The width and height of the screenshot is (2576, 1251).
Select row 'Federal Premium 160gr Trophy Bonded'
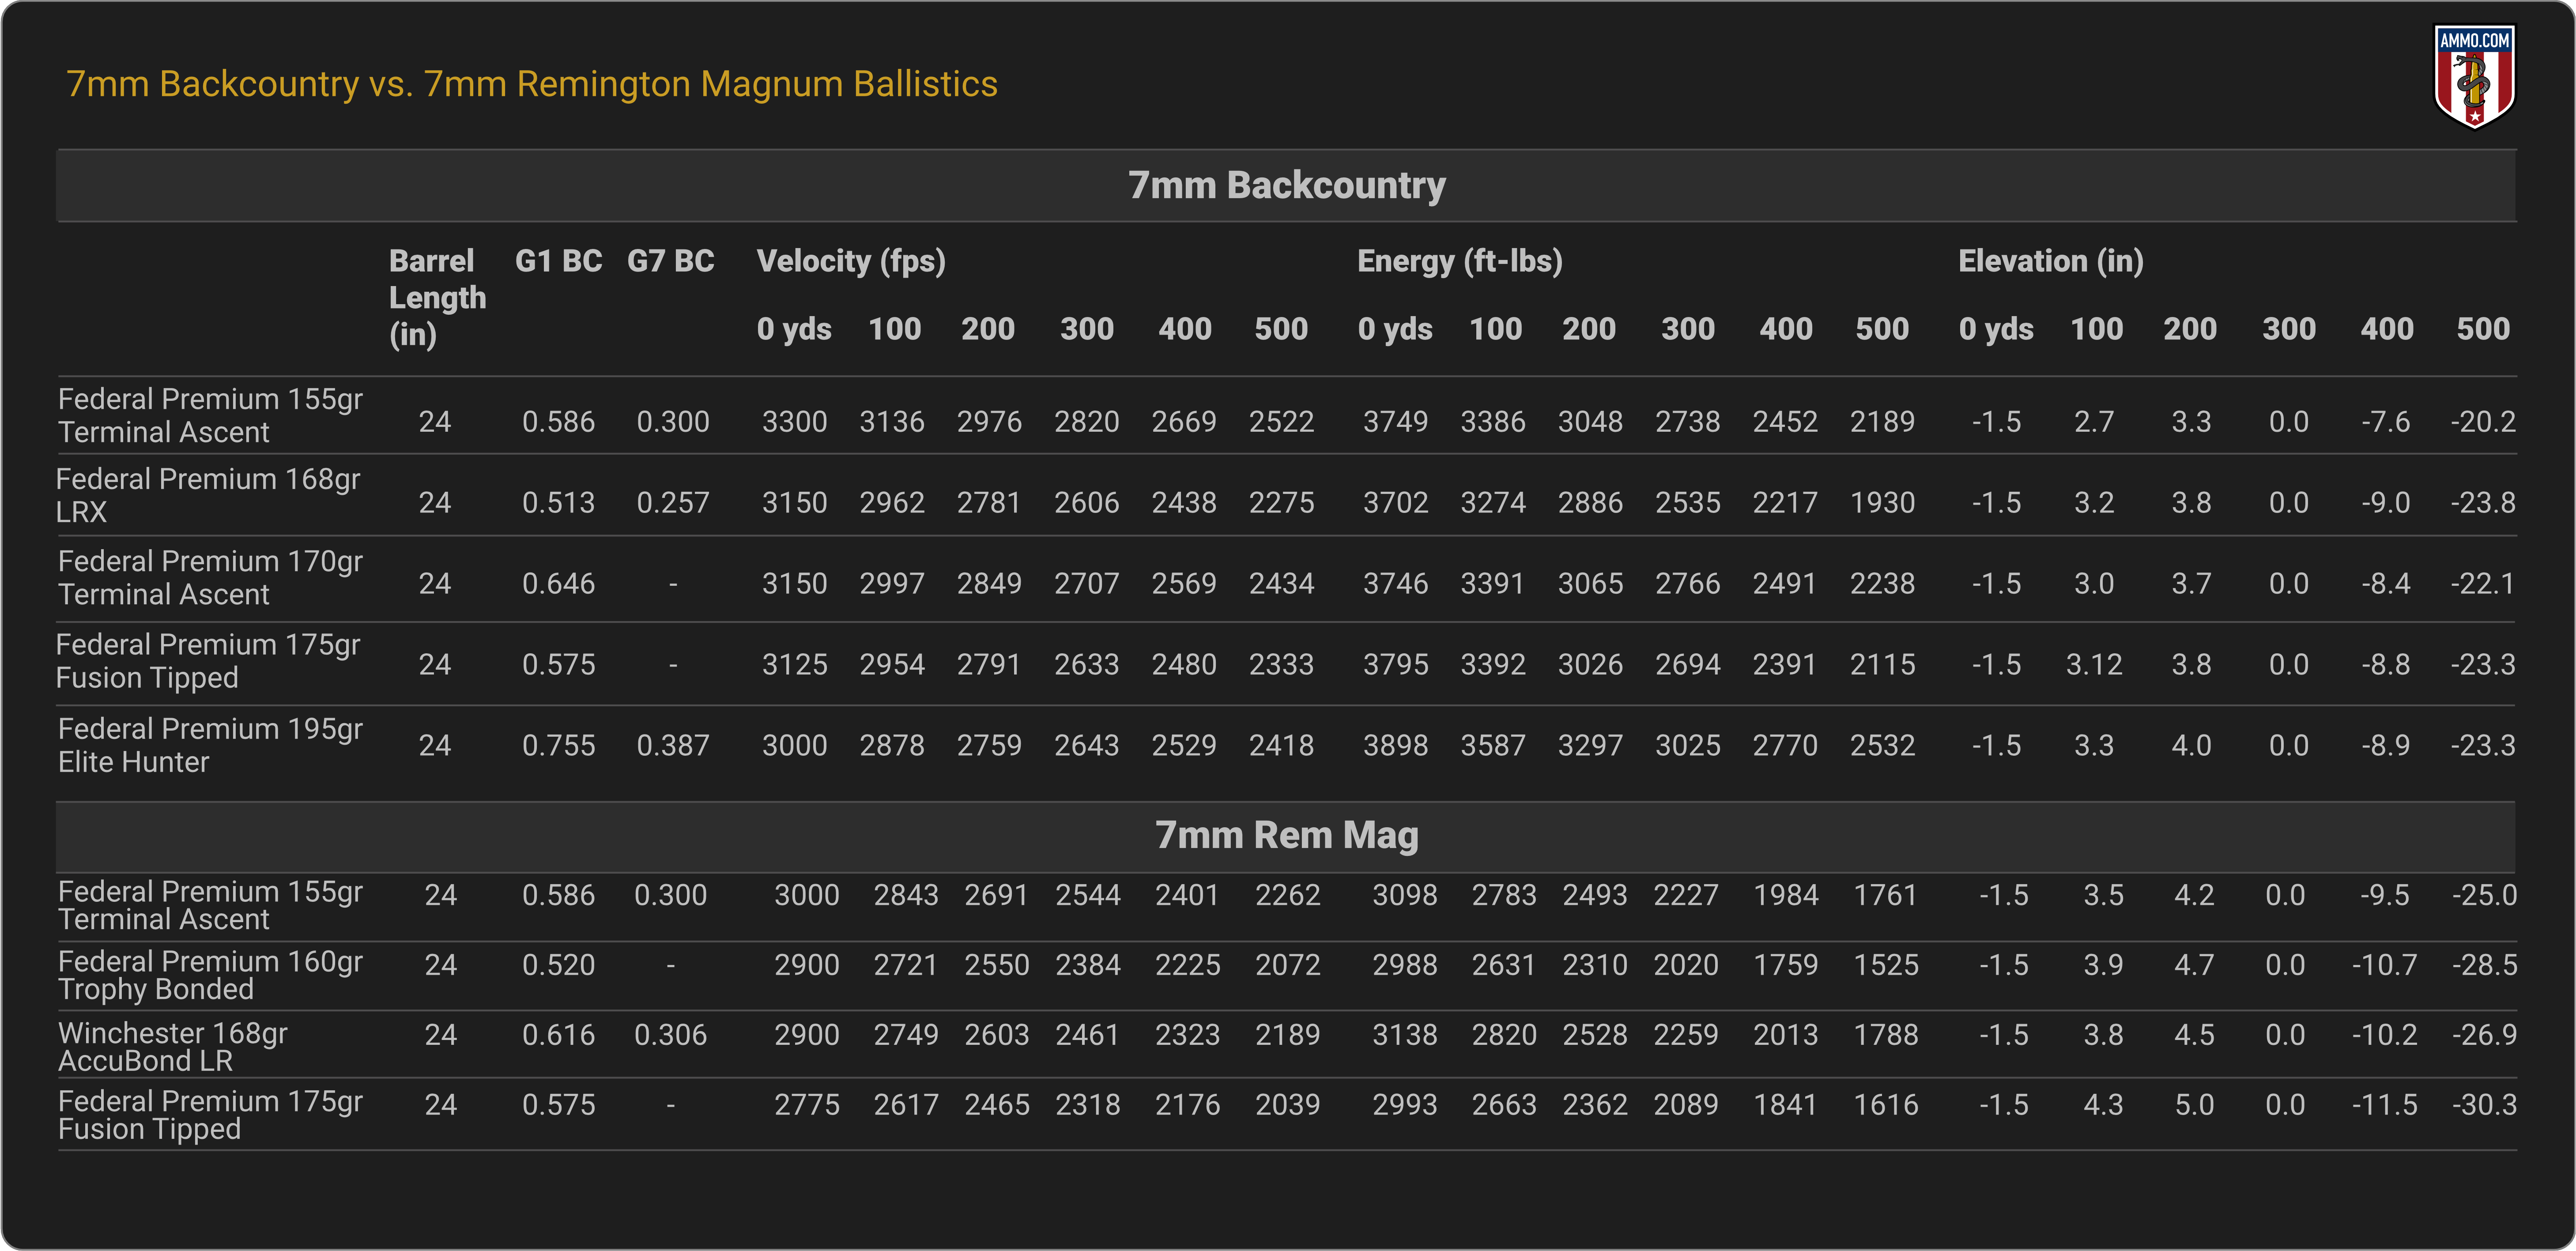pyautogui.click(x=1286, y=976)
